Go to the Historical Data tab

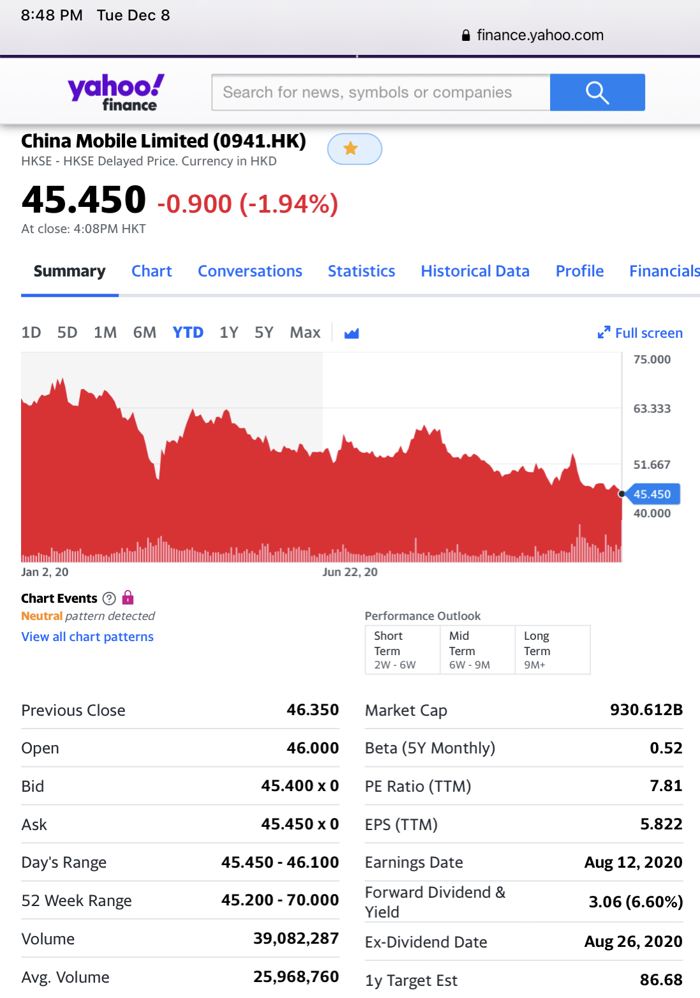pos(475,271)
